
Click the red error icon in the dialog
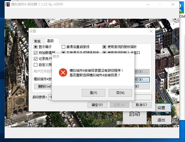pos(63,72)
